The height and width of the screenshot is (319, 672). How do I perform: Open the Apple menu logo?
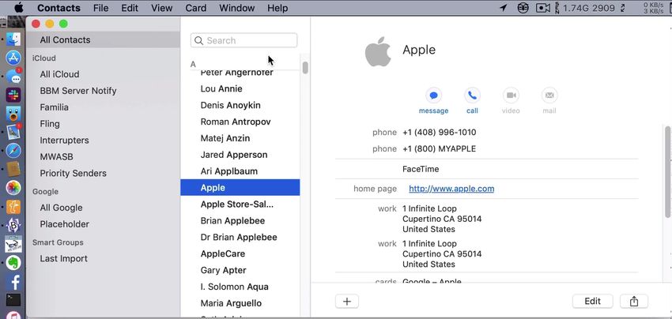click(19, 8)
